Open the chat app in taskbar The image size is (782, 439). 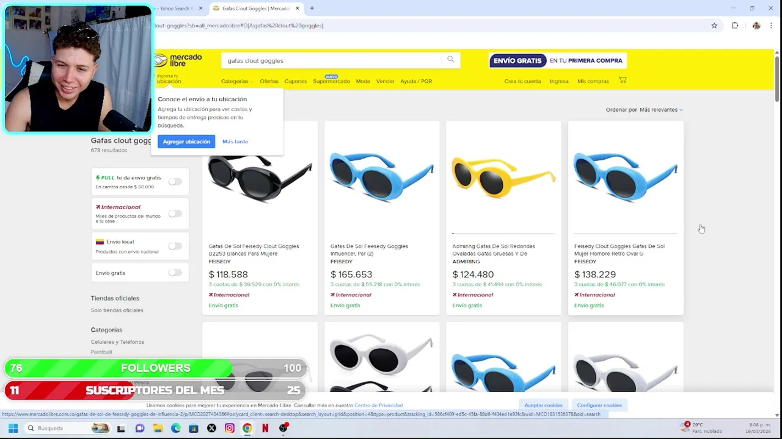140,429
